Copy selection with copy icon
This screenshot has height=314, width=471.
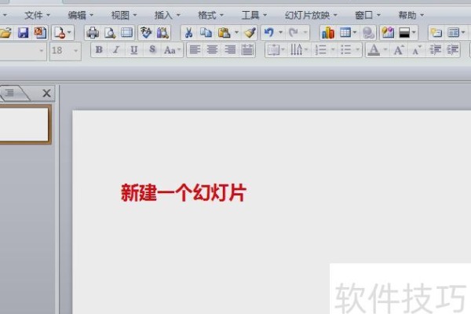pyautogui.click(x=206, y=32)
